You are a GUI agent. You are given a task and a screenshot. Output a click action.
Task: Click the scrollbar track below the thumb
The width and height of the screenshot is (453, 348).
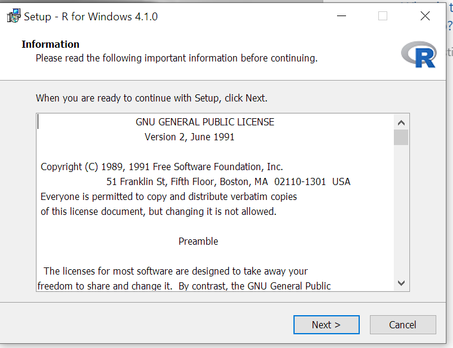(401, 210)
